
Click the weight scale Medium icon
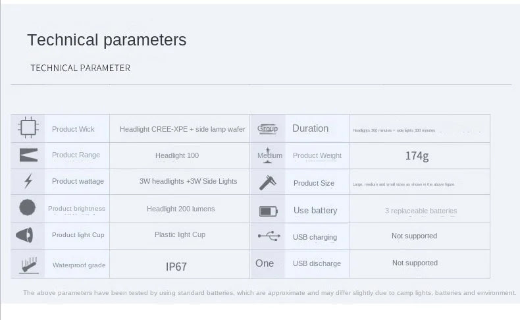coord(269,154)
